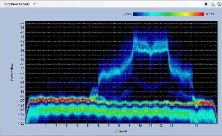Viewport: 222px width, 136px height.
Task: Open help via question mark icon
Action: [x=219, y=4]
